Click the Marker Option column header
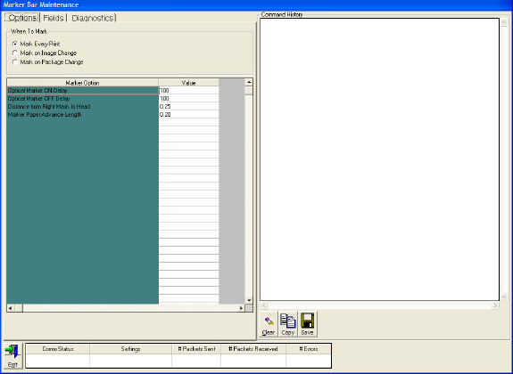The image size is (513, 374). pyautogui.click(x=82, y=83)
